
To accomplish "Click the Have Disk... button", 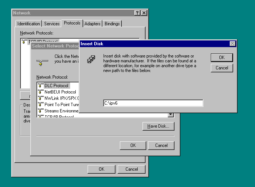I will [158, 126].
